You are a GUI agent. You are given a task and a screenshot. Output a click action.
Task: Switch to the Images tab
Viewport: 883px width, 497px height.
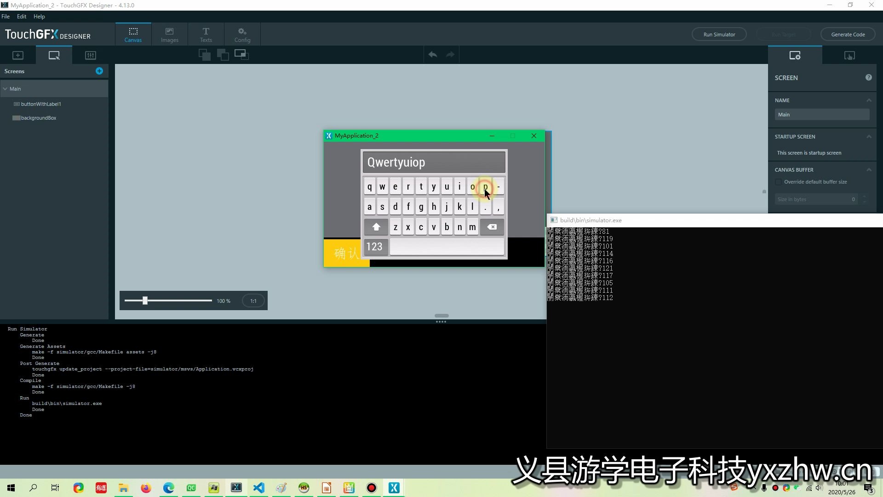click(169, 35)
